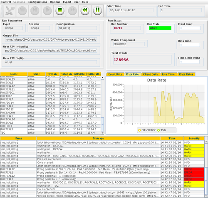The width and height of the screenshot is (208, 198).
Task: Select the ROCTOF2 component row
Action: (x=50, y=96)
